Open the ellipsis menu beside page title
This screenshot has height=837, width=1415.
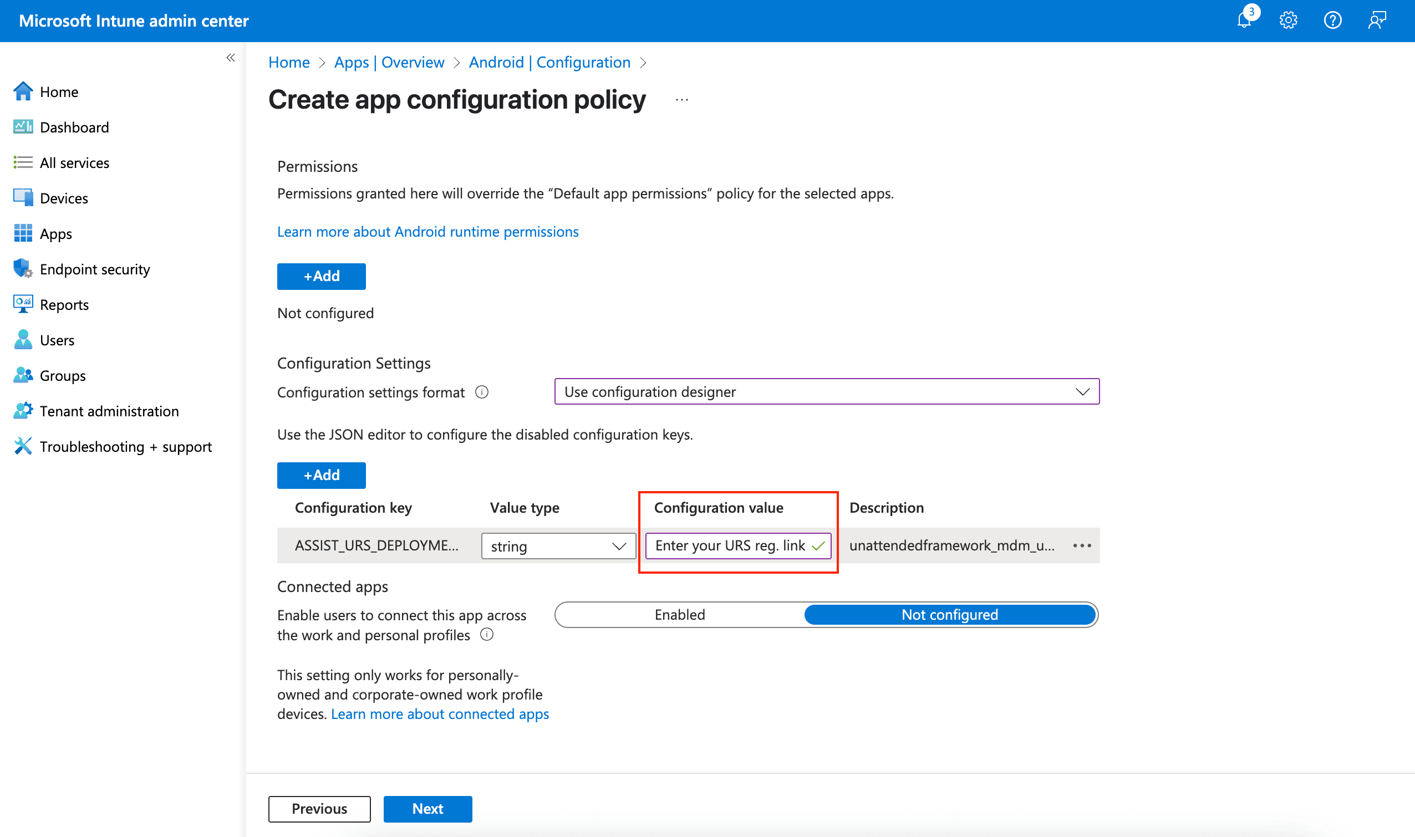pyautogui.click(x=681, y=100)
